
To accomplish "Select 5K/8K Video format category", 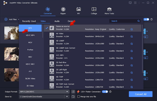I will click(x=30, y=79).
